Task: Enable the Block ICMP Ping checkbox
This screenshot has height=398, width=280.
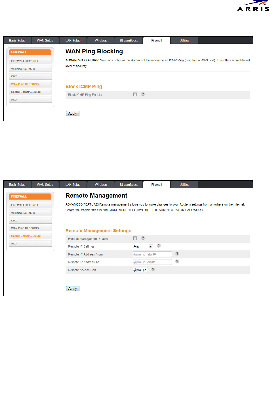Action: [x=135, y=94]
